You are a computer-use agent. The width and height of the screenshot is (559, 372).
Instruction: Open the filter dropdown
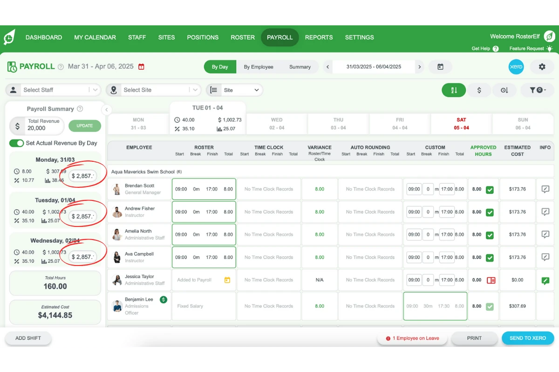click(538, 90)
